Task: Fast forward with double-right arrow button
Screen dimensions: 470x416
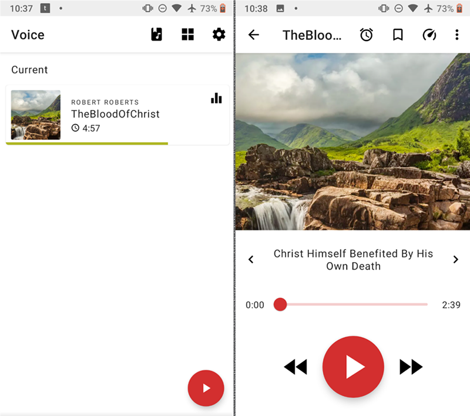Action: (x=411, y=367)
